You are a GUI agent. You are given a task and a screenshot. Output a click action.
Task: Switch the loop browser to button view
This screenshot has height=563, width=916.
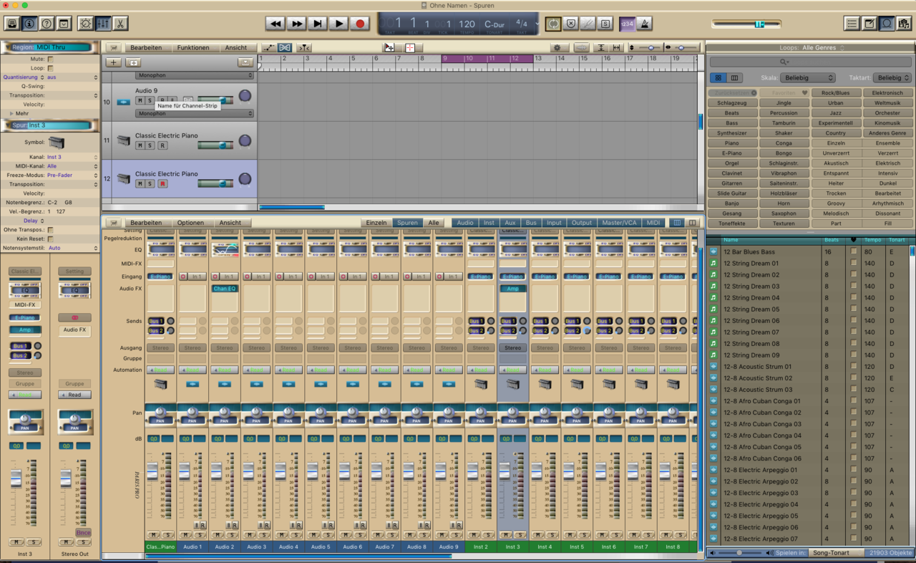pos(718,77)
